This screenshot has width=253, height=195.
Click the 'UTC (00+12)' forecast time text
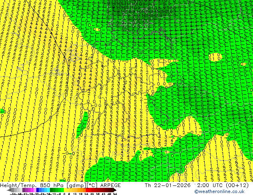231,185
